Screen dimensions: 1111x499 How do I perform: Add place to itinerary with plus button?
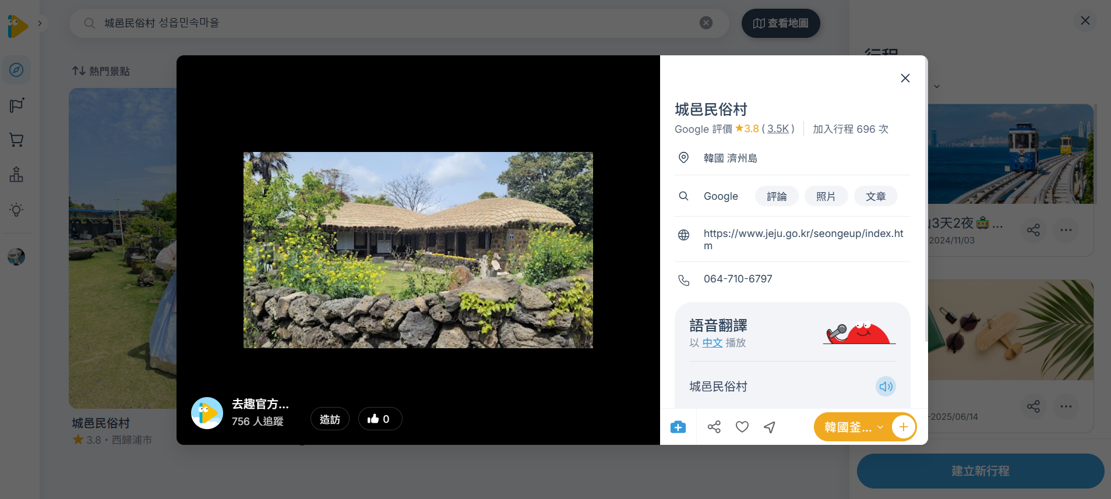(x=904, y=427)
